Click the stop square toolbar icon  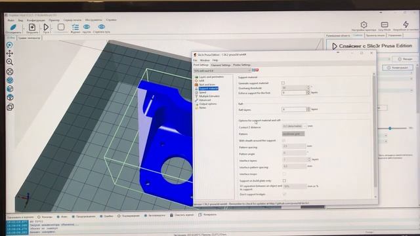point(61,27)
